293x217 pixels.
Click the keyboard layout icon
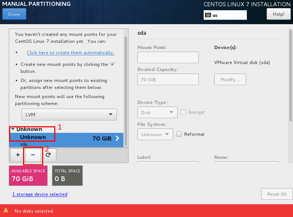click(x=208, y=15)
